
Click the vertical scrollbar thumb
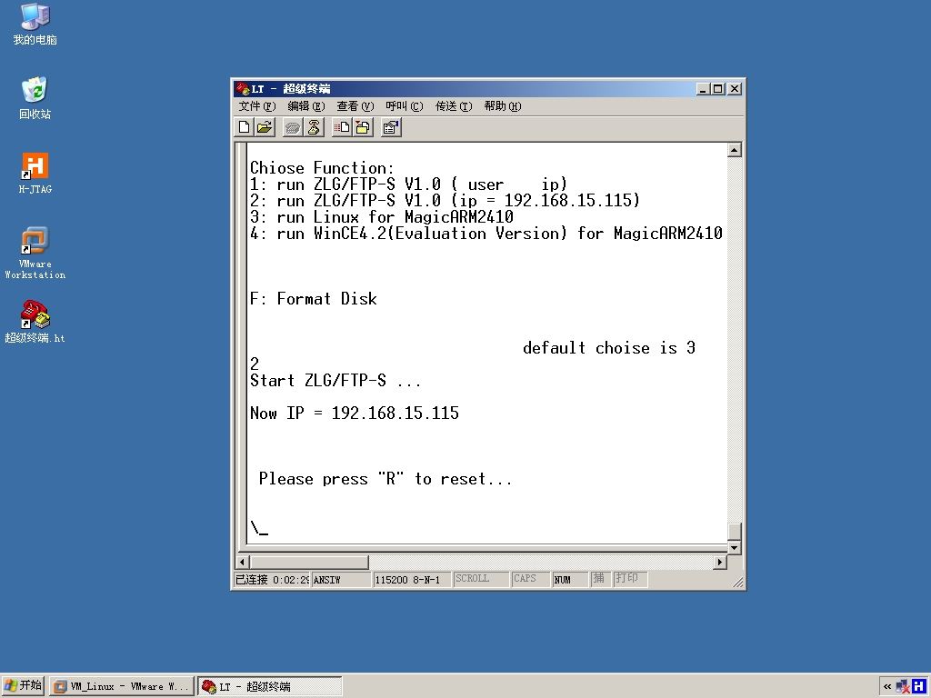point(735,531)
